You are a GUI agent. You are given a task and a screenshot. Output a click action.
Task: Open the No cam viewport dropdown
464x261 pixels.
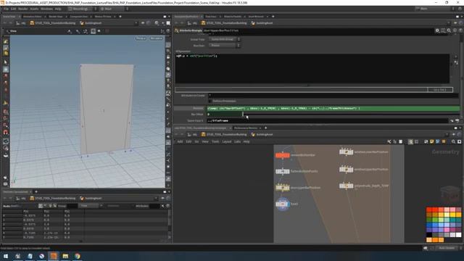(x=156, y=38)
